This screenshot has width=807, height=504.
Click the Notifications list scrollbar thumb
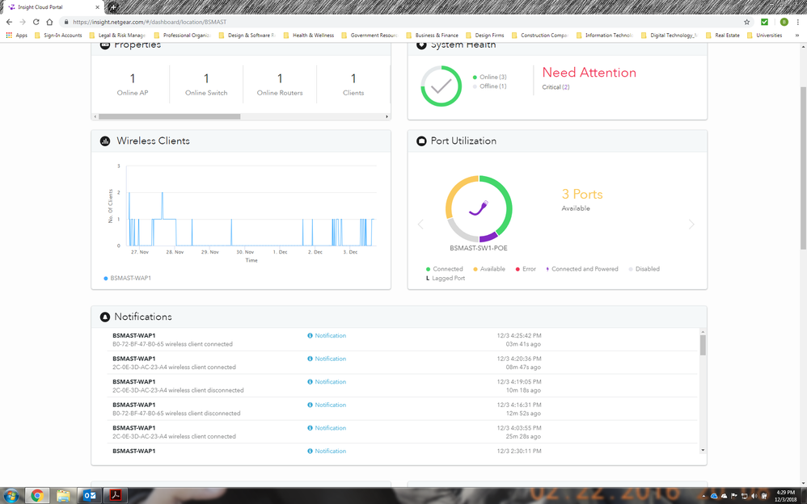(703, 345)
